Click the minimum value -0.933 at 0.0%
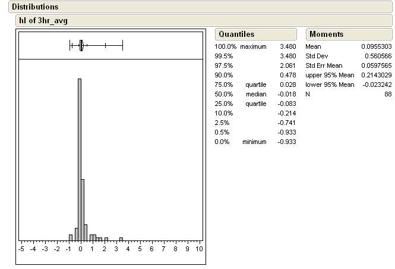This screenshot has width=395, height=269. click(x=286, y=142)
